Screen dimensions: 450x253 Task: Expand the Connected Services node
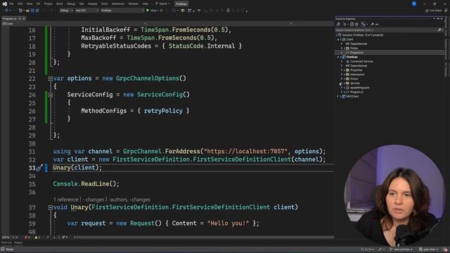(342, 61)
